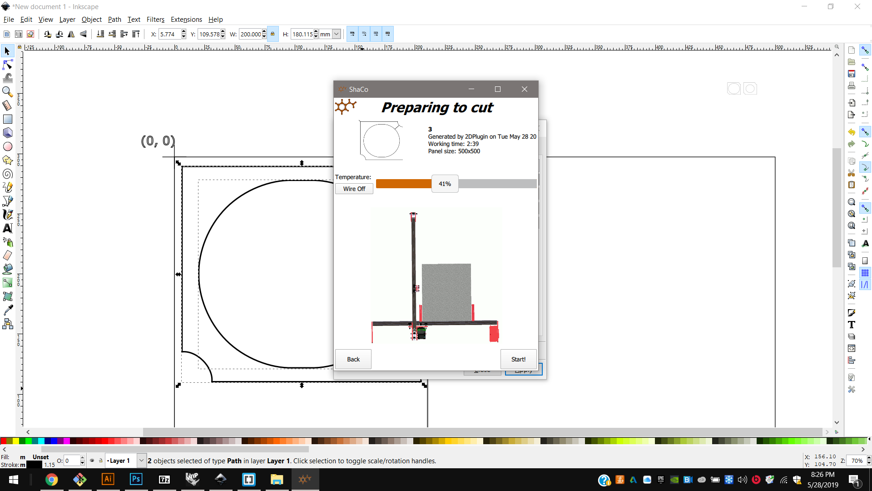Screen dimensions: 872x491
Task: Select the Ellipse circle tool
Action: [x=7, y=146]
